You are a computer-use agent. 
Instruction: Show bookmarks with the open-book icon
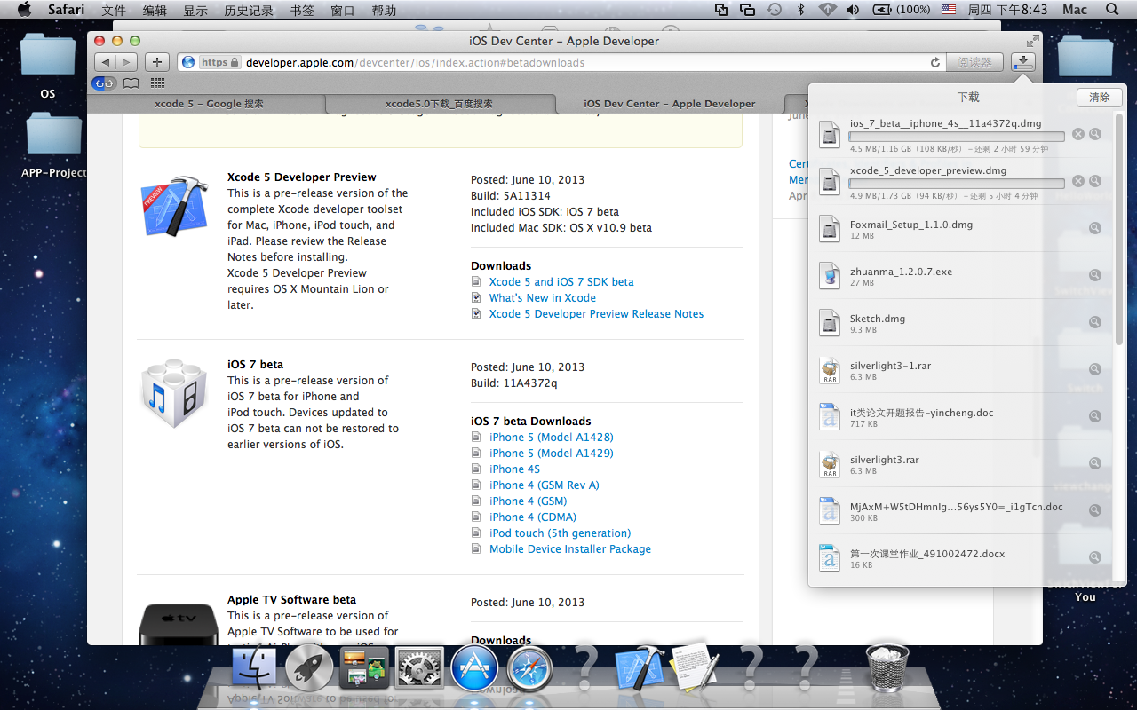click(131, 83)
